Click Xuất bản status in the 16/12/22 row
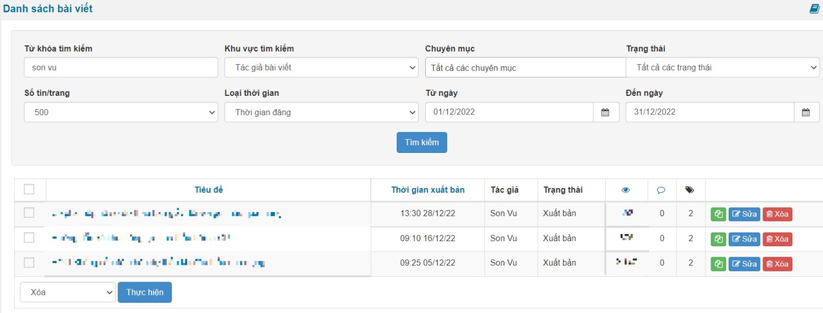Image resolution: width=823 pixels, height=313 pixels. 560,238
